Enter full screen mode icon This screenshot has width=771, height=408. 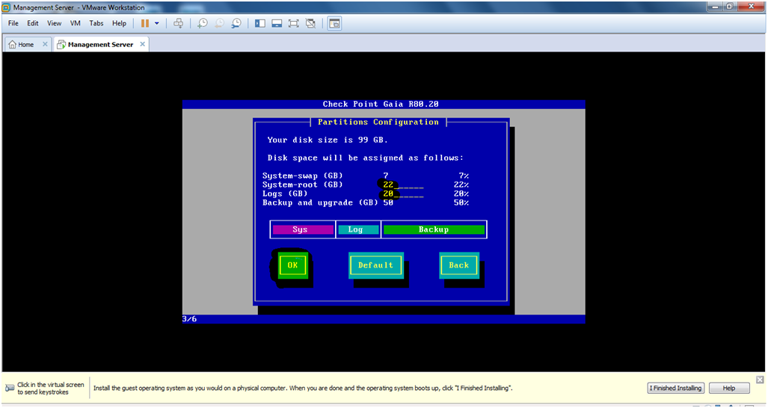coord(294,23)
